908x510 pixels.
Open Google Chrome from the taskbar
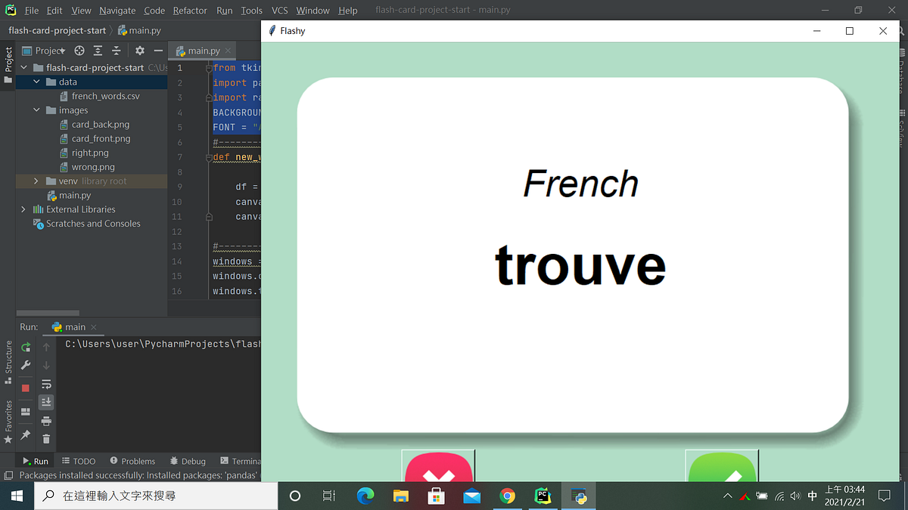pyautogui.click(x=508, y=496)
